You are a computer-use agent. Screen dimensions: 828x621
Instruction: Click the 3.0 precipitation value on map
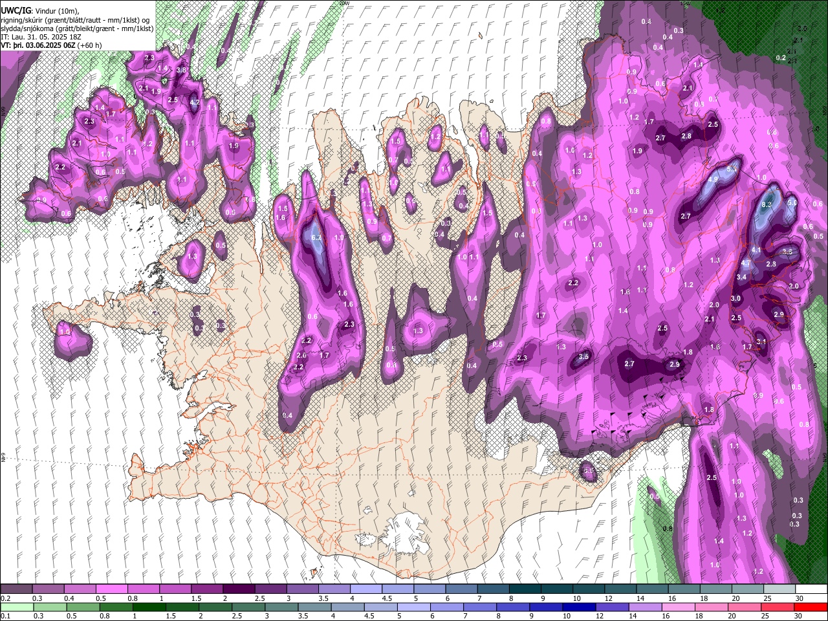pos(735,299)
